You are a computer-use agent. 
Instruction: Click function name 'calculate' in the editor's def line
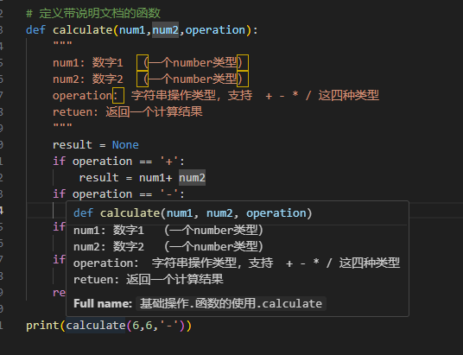[x=82, y=30]
